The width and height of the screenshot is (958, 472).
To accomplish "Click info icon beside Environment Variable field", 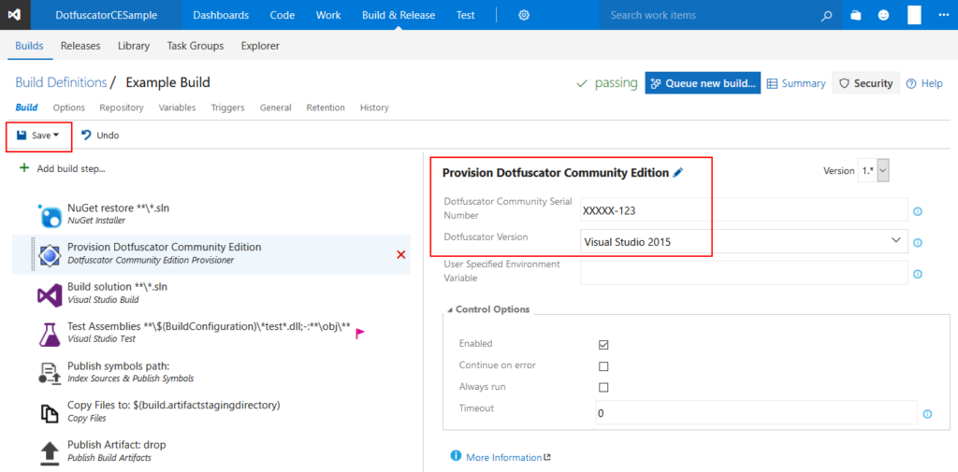I will 917,274.
